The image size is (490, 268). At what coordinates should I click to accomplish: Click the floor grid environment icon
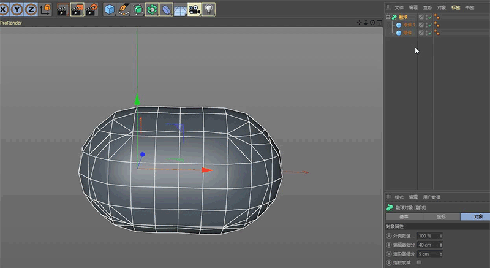tap(180, 9)
